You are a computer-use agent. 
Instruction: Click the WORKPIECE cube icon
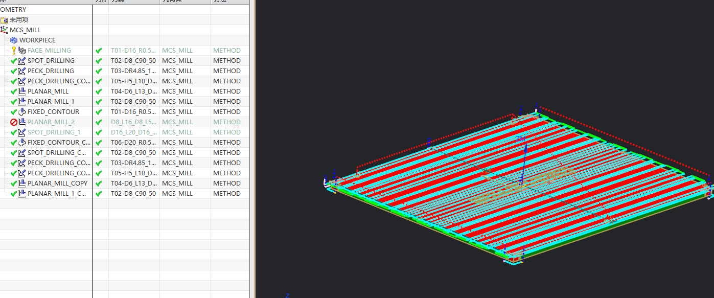tap(14, 40)
